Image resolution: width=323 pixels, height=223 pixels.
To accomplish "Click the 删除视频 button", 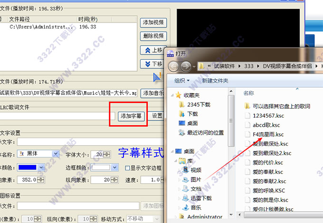I will (x=153, y=36).
